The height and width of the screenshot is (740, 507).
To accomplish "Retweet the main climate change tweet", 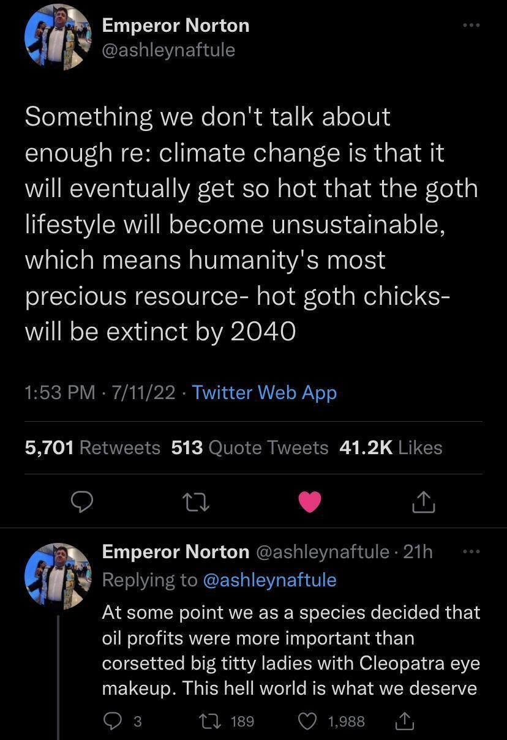I will click(x=196, y=502).
